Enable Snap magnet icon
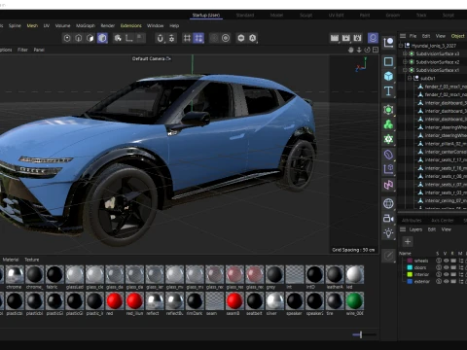This screenshot has width=467, height=350. tap(160, 38)
